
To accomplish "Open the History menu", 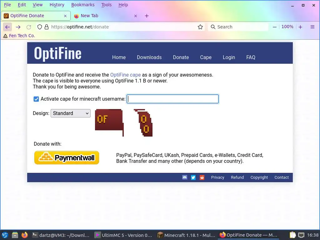I will (x=57, y=5).
